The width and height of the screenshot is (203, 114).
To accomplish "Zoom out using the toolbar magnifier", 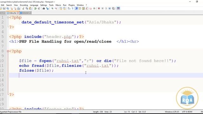I will 56,9.
